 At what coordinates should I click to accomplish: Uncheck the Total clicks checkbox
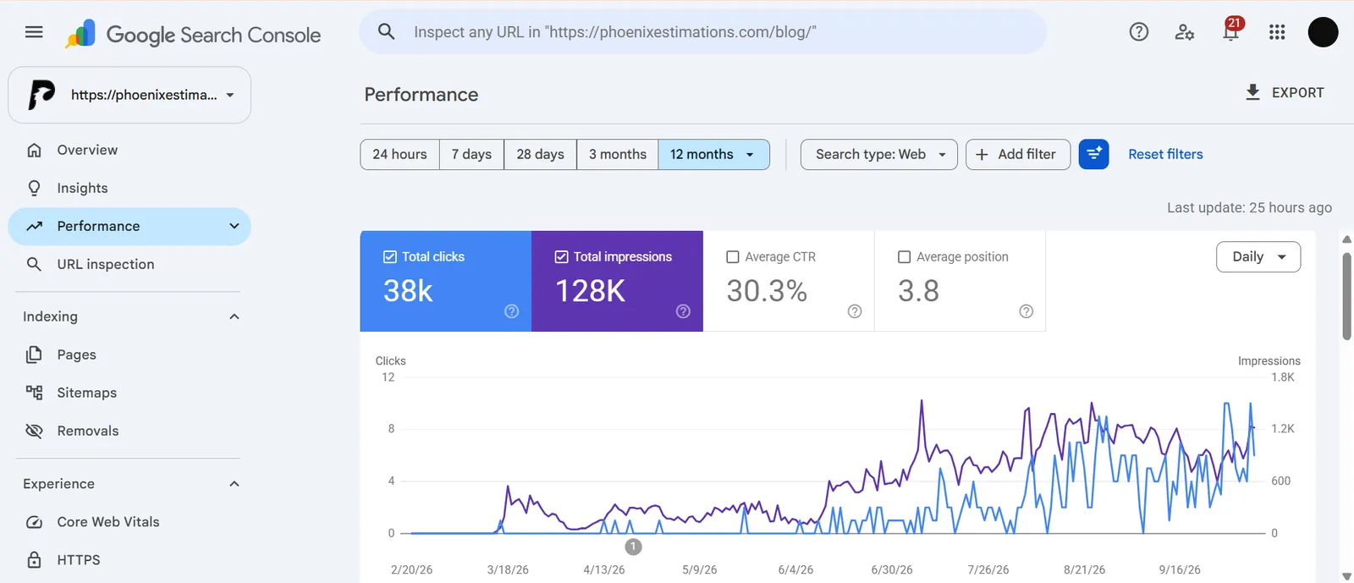click(390, 256)
